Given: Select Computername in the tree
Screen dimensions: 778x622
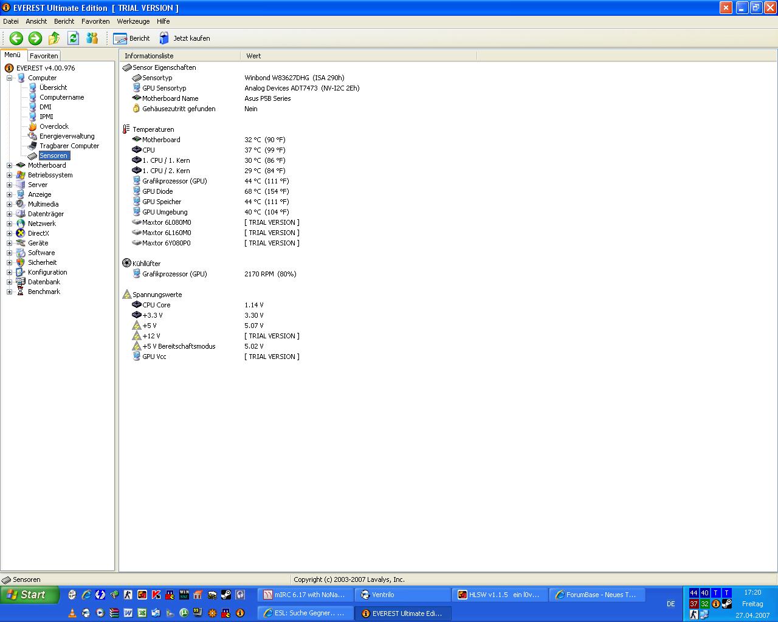Looking at the screenshot, I should click(x=62, y=97).
